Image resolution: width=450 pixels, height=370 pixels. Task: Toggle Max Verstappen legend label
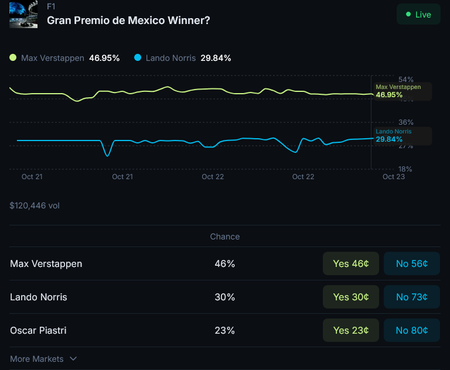53,58
